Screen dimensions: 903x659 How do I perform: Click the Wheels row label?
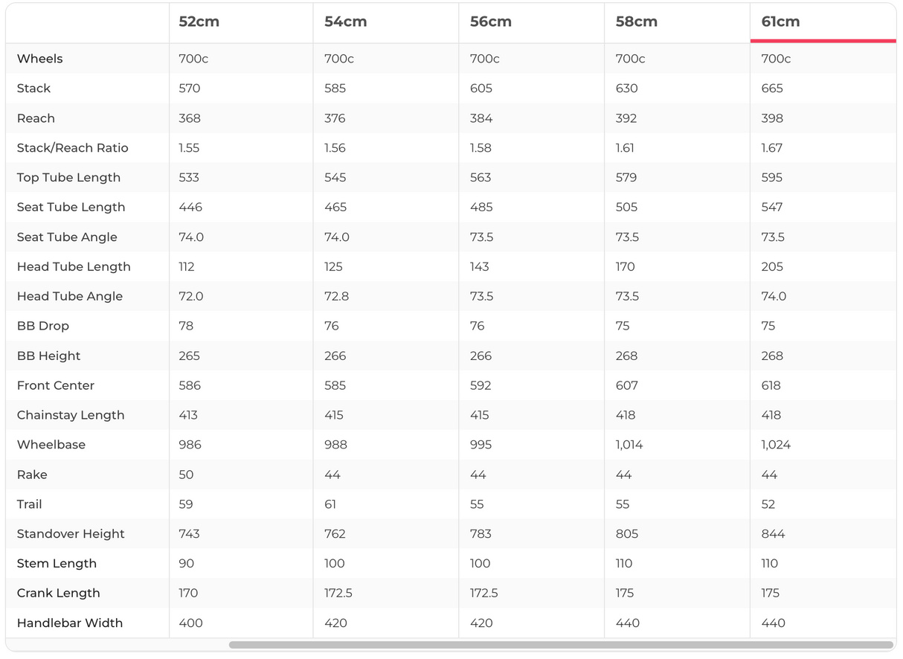(x=39, y=59)
